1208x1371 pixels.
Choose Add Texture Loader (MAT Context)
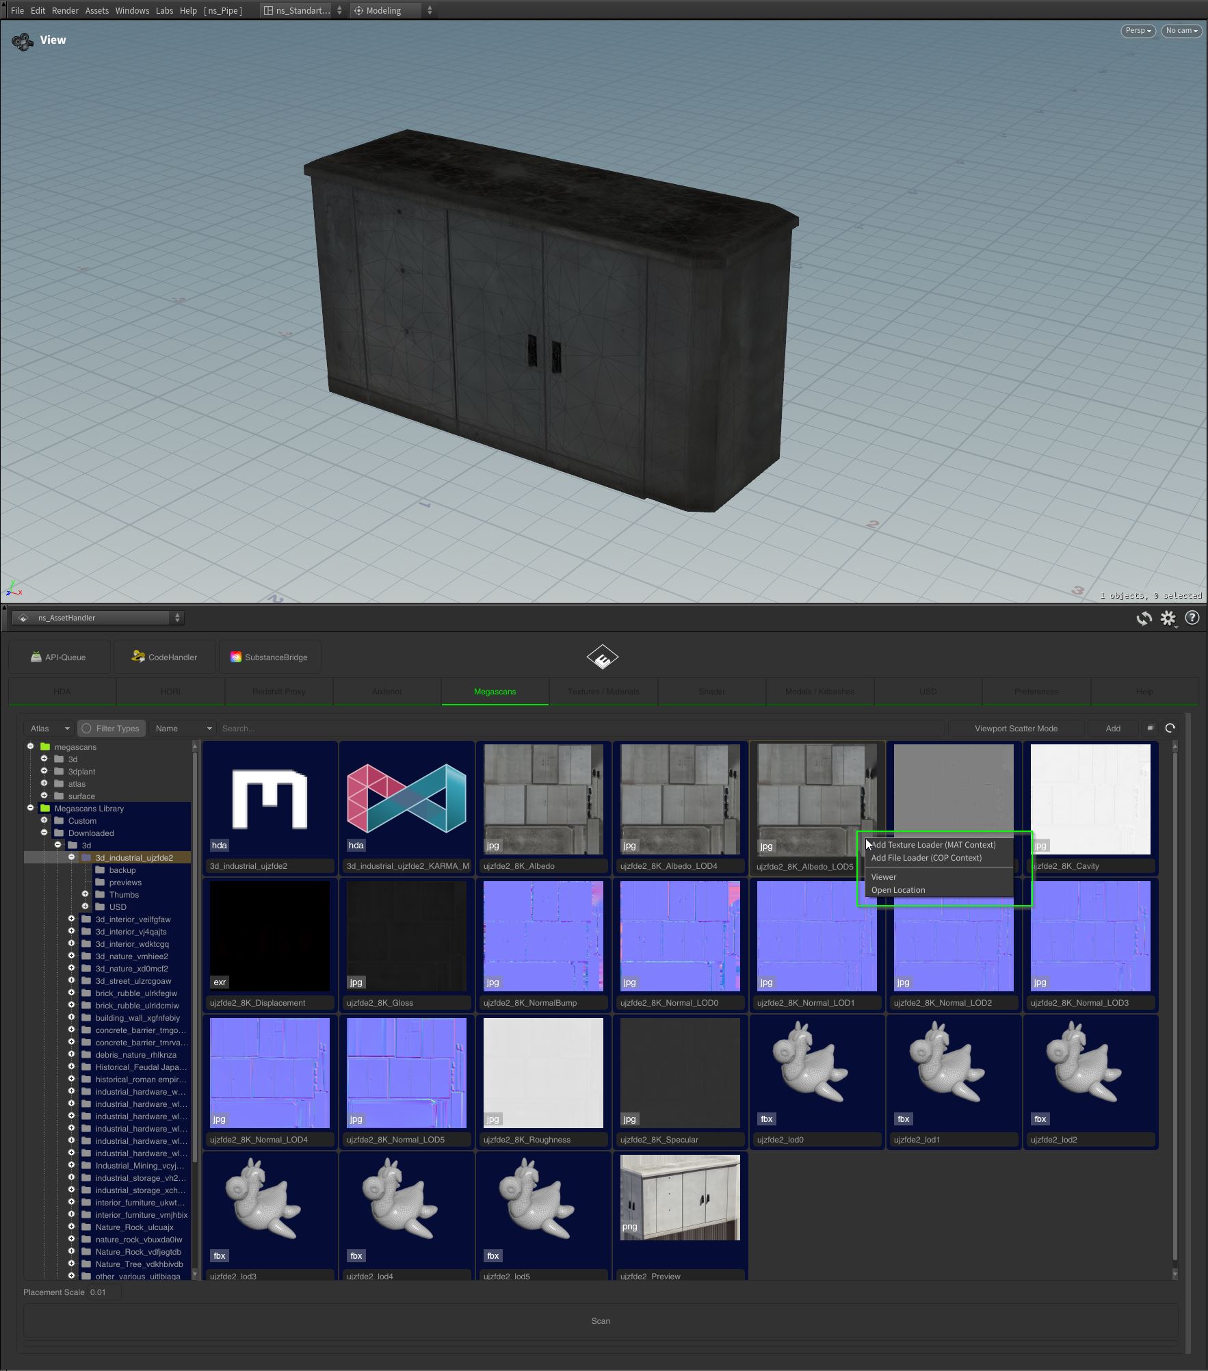[934, 845]
